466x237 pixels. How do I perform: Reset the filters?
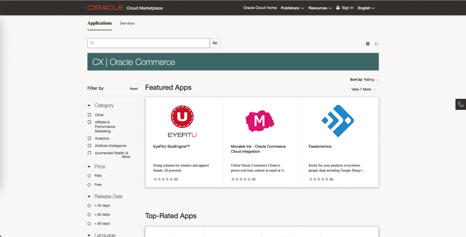tap(134, 89)
